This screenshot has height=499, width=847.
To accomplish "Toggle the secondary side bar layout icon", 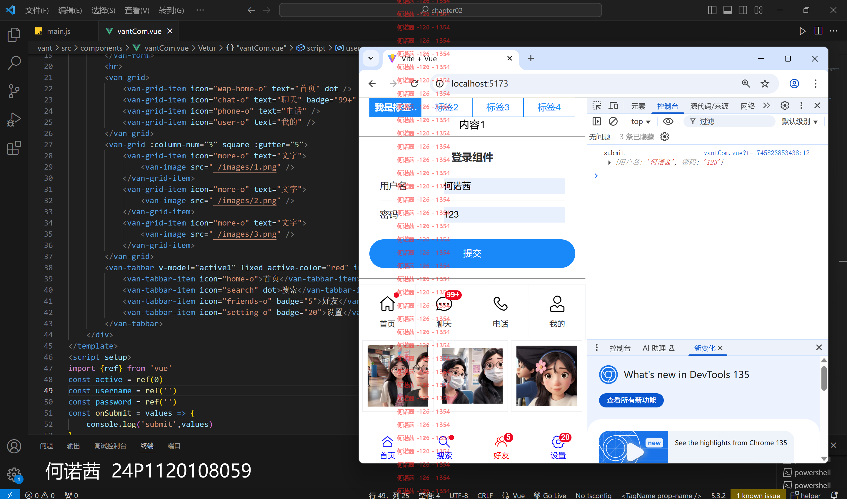I will pos(743,10).
